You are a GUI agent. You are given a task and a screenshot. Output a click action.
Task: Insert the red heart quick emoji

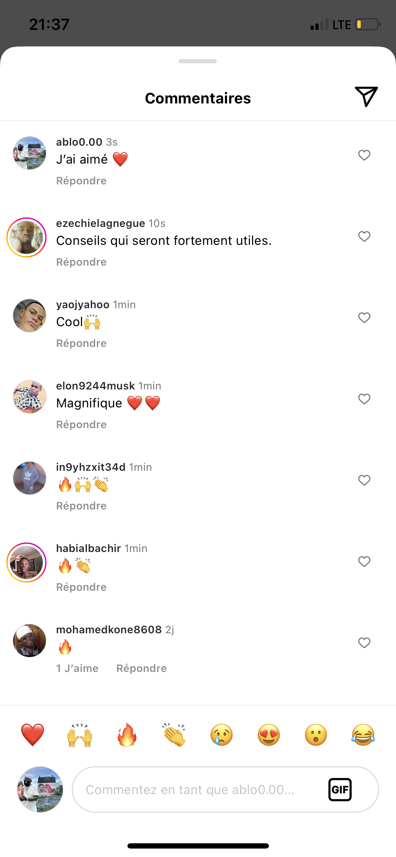(32, 735)
